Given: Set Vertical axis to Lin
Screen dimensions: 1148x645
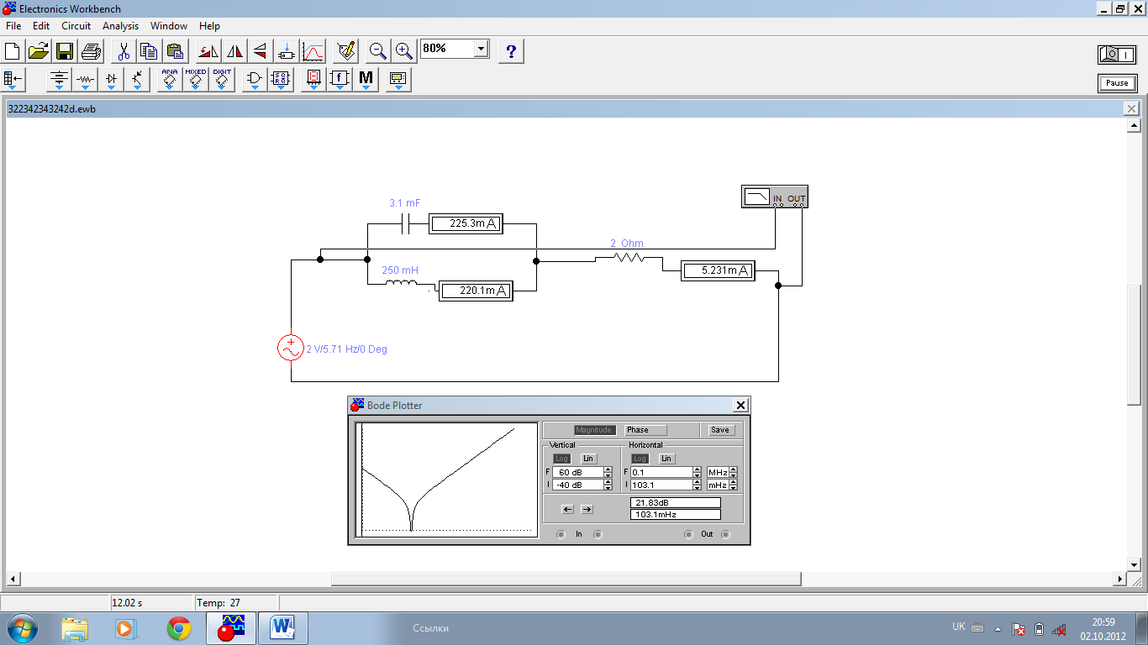Looking at the screenshot, I should pos(588,459).
